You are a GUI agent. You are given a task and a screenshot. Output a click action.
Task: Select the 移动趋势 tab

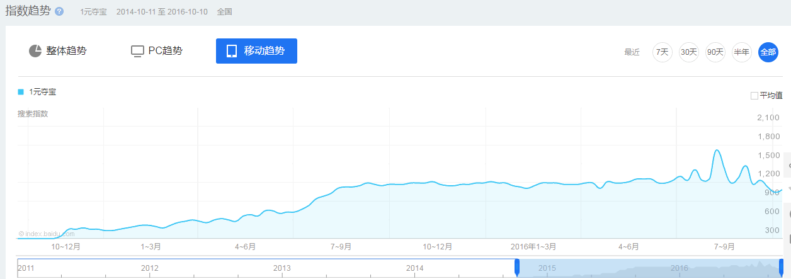256,51
